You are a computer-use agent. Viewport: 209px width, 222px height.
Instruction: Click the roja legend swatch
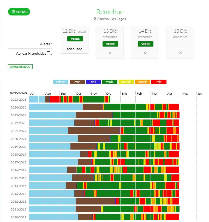tap(159, 82)
